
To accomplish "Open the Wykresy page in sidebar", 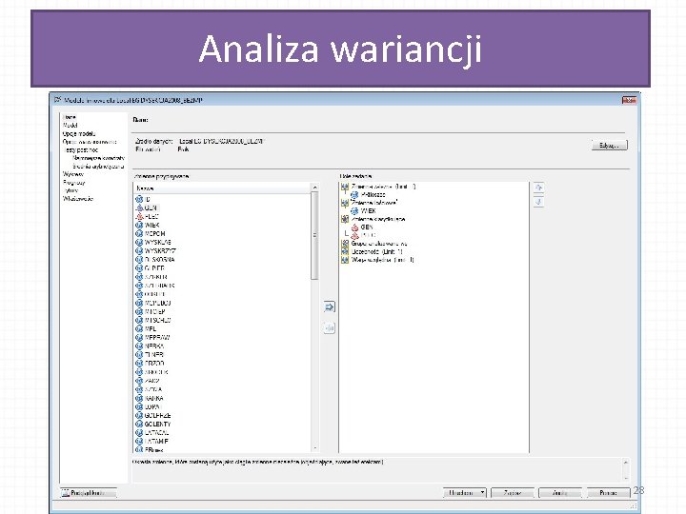I will pyautogui.click(x=73, y=174).
